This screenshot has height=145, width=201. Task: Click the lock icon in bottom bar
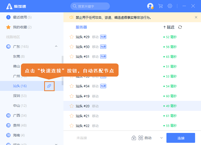tap(134, 138)
